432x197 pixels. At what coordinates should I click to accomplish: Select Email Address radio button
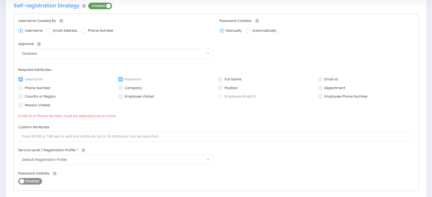click(49, 31)
